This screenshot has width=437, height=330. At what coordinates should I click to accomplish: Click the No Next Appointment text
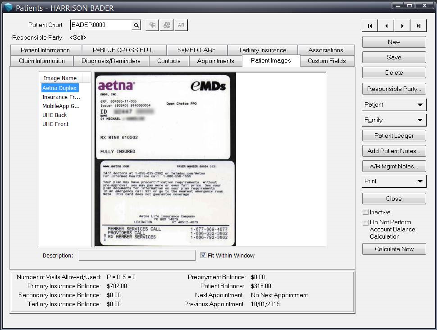pyautogui.click(x=279, y=295)
